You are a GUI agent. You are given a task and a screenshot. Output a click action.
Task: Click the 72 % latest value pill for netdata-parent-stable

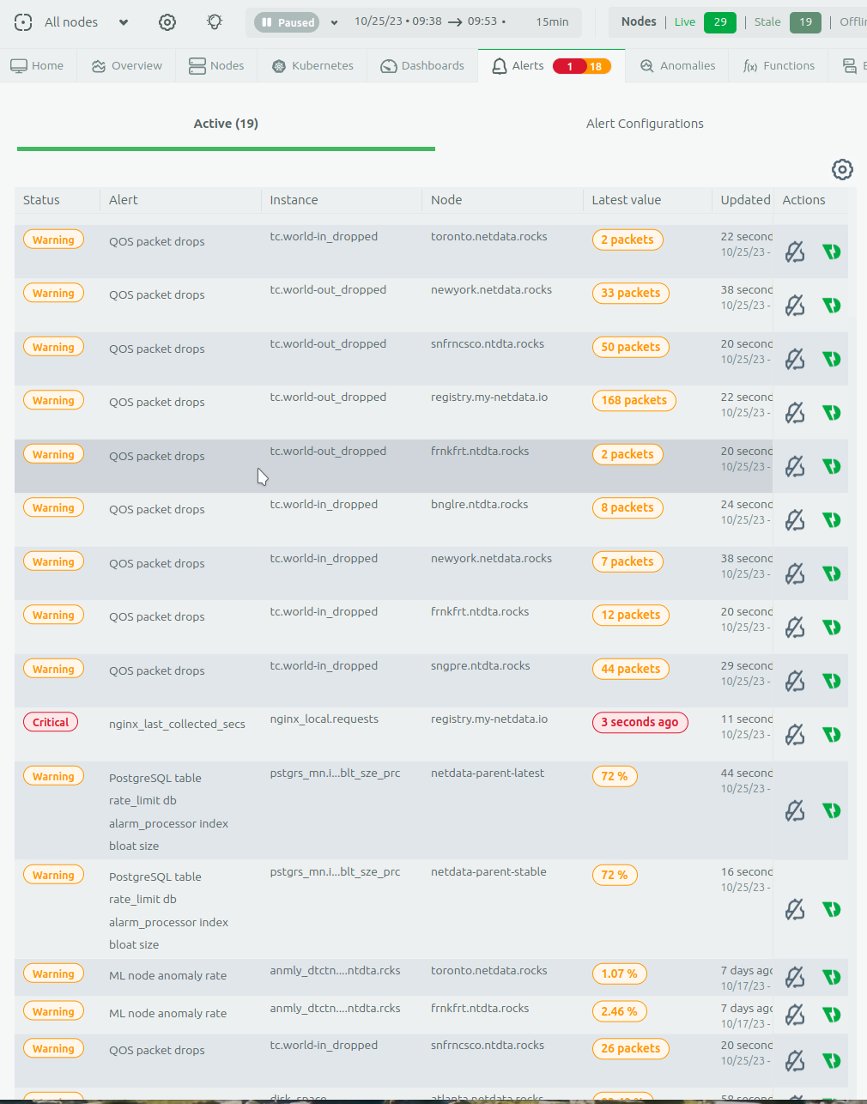point(615,875)
